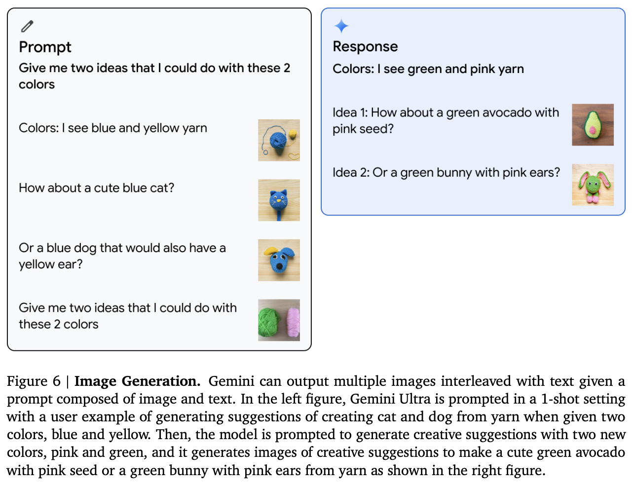This screenshot has width=633, height=485.
Task: Click the "How about a cute blue cat?" text
Action: 96,188
